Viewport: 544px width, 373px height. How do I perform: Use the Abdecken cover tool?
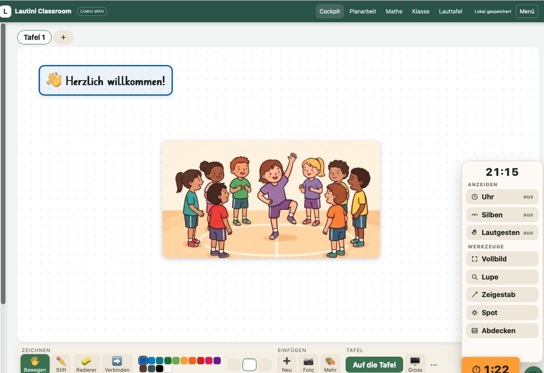pos(502,330)
